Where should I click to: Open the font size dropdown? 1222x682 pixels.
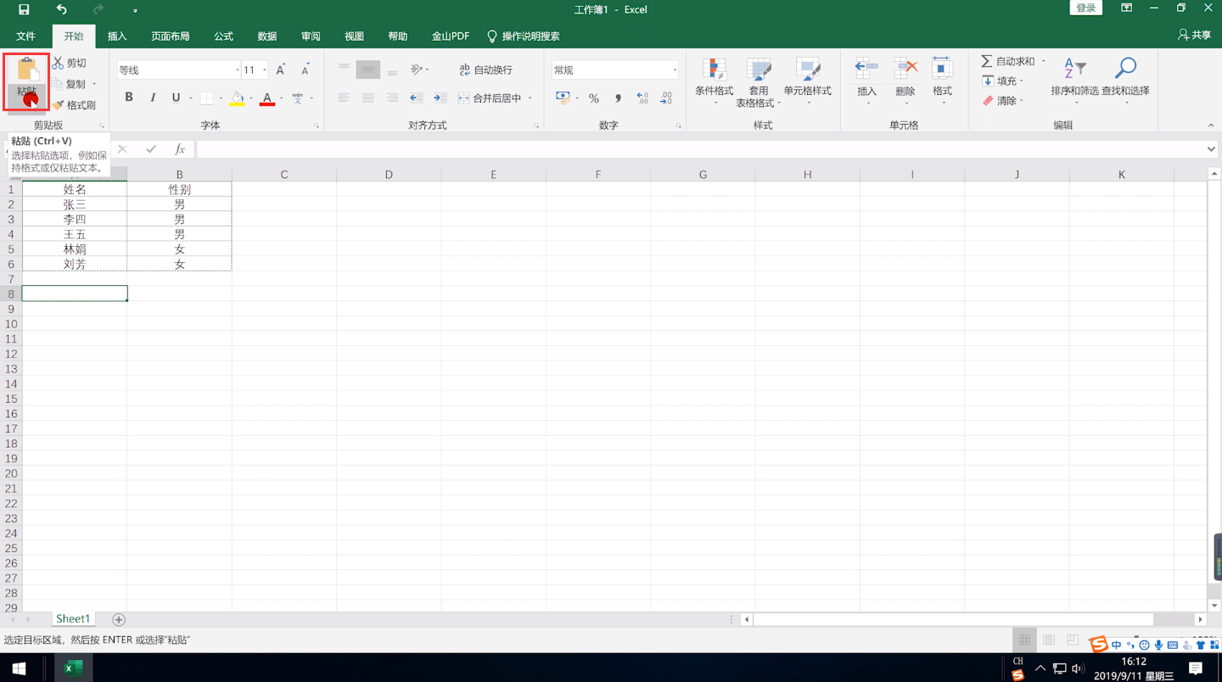265,70
